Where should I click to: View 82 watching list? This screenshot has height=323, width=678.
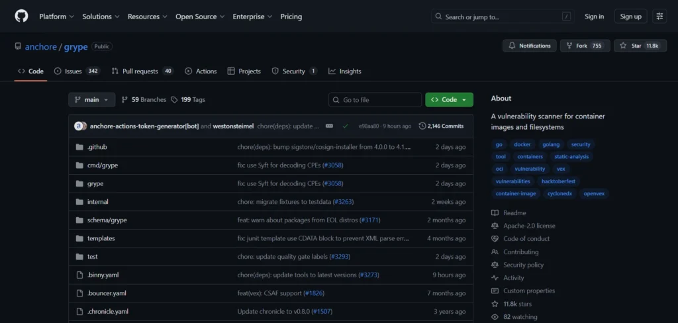pyautogui.click(x=514, y=317)
